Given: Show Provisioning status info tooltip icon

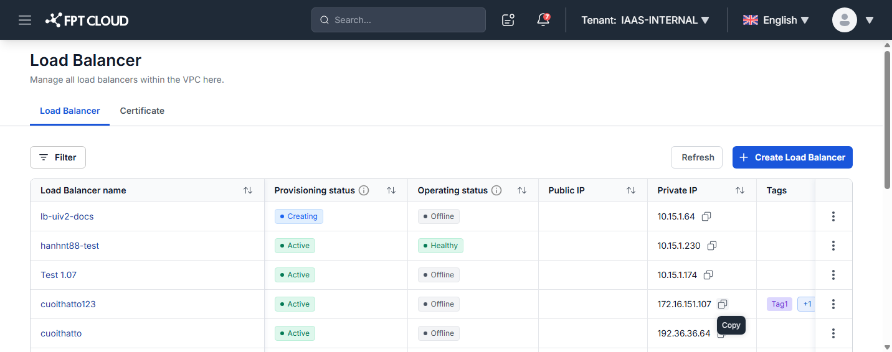Looking at the screenshot, I should [364, 190].
